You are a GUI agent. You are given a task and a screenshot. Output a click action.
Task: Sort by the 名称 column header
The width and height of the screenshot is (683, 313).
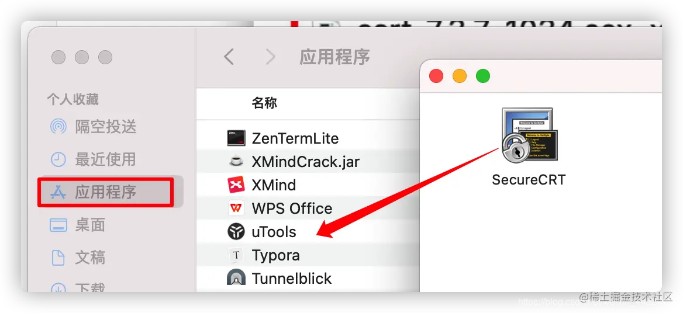pyautogui.click(x=264, y=103)
